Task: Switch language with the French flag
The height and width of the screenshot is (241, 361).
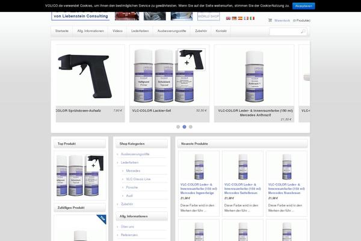Action: coord(246,18)
